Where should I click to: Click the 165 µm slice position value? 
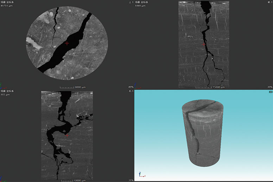coord(5,95)
